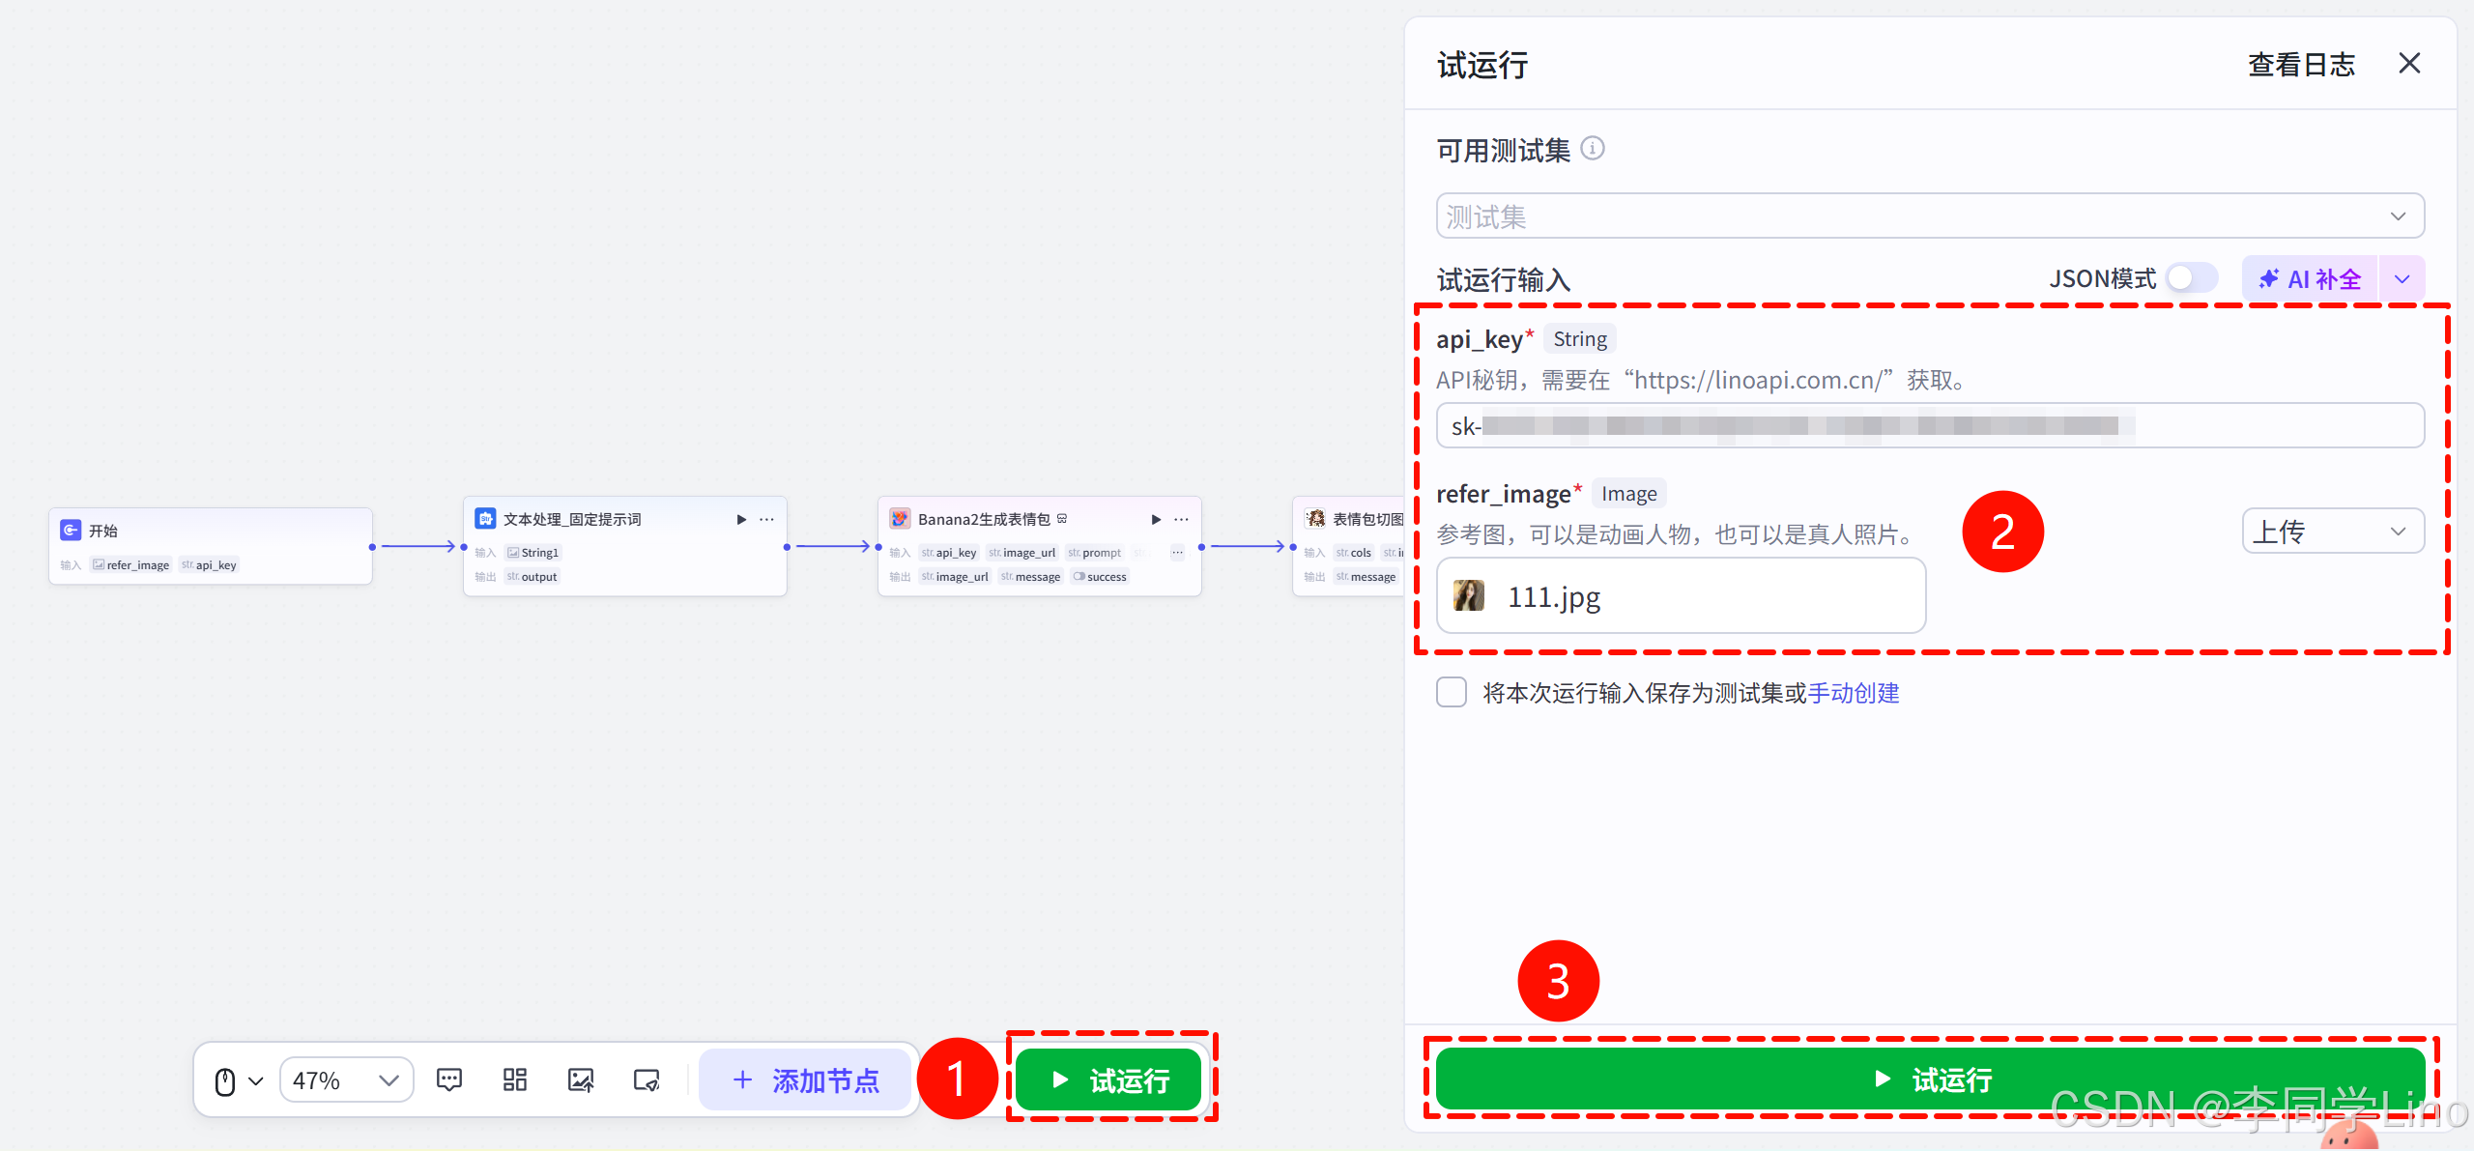Expand the AI 补全 arrow dropdown
Image resolution: width=2474 pixels, height=1151 pixels.
coord(2402,279)
